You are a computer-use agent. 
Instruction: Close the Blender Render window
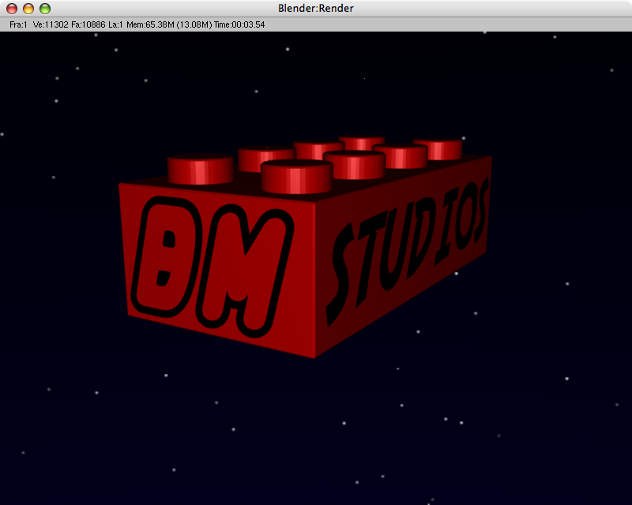coord(12,9)
